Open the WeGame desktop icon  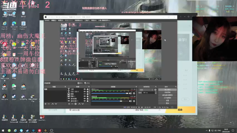coord(4,97)
